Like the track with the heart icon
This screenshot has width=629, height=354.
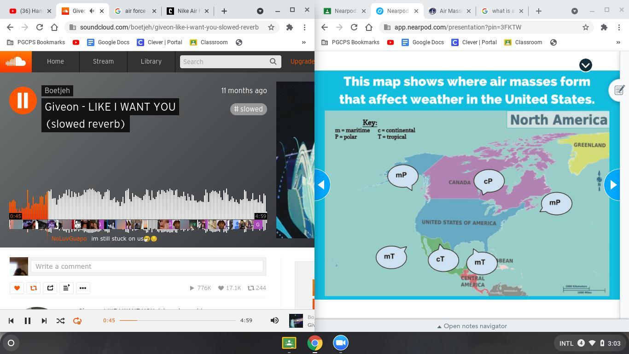pos(17,288)
